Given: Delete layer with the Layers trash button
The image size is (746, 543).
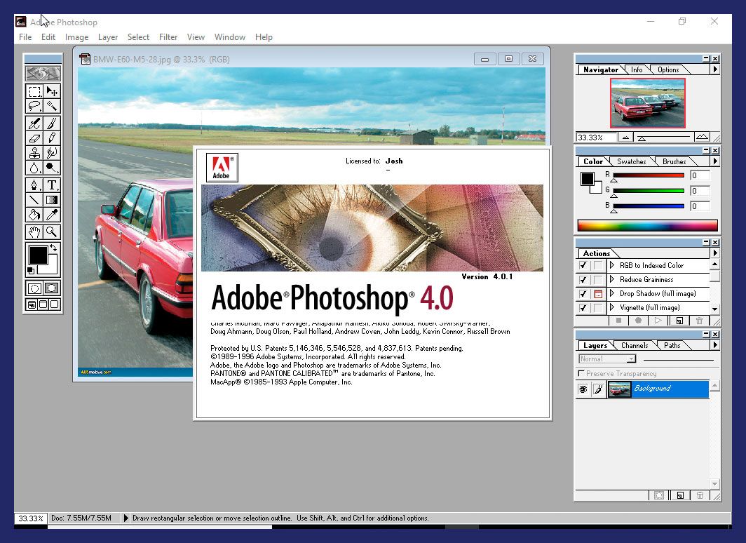Looking at the screenshot, I should click(700, 495).
